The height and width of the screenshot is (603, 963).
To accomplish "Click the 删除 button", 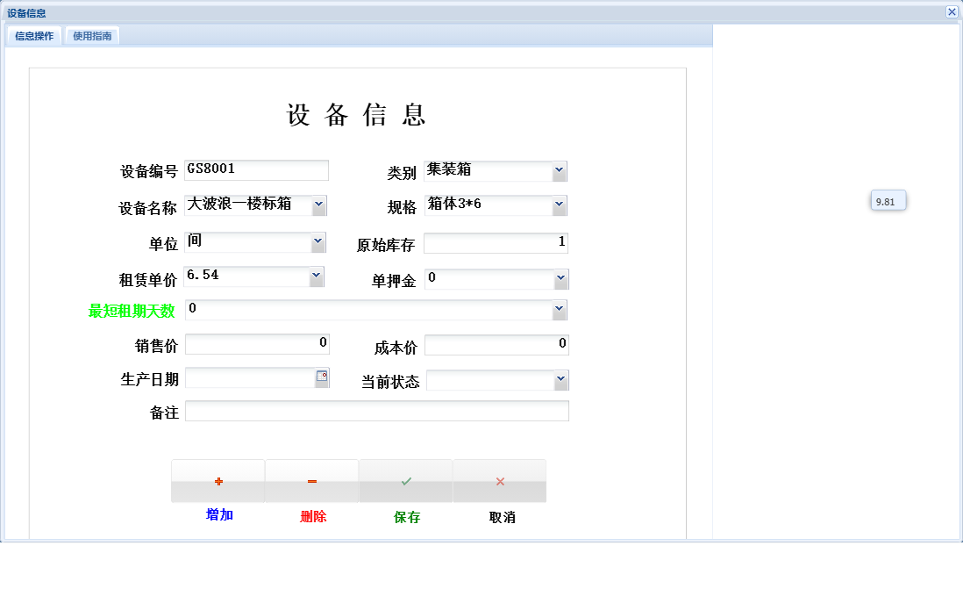I will tap(312, 517).
